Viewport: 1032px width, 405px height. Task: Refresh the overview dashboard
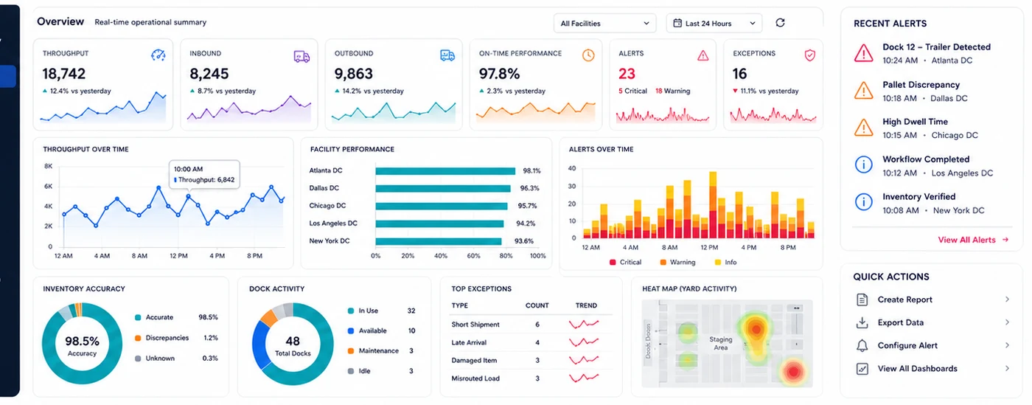780,23
